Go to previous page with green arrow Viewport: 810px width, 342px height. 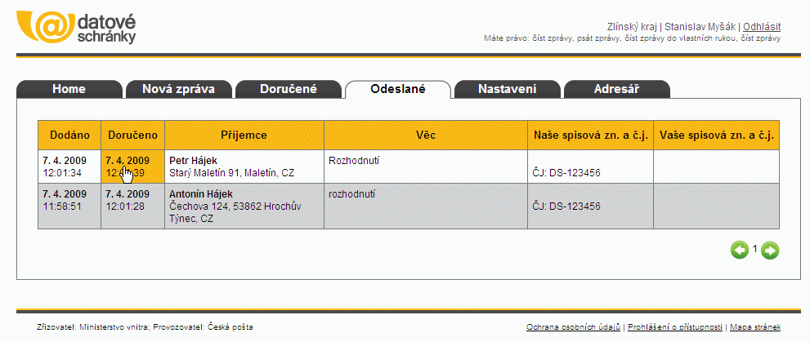click(x=739, y=251)
